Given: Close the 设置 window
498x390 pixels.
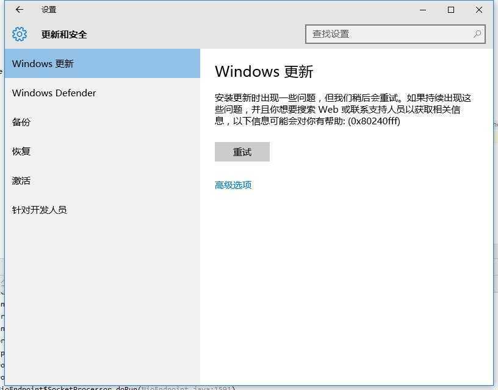Looking at the screenshot, I should tap(479, 10).
